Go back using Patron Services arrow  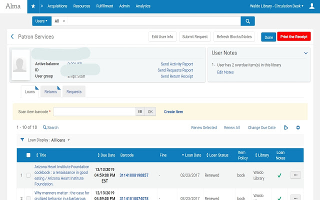pyautogui.click(x=12, y=36)
